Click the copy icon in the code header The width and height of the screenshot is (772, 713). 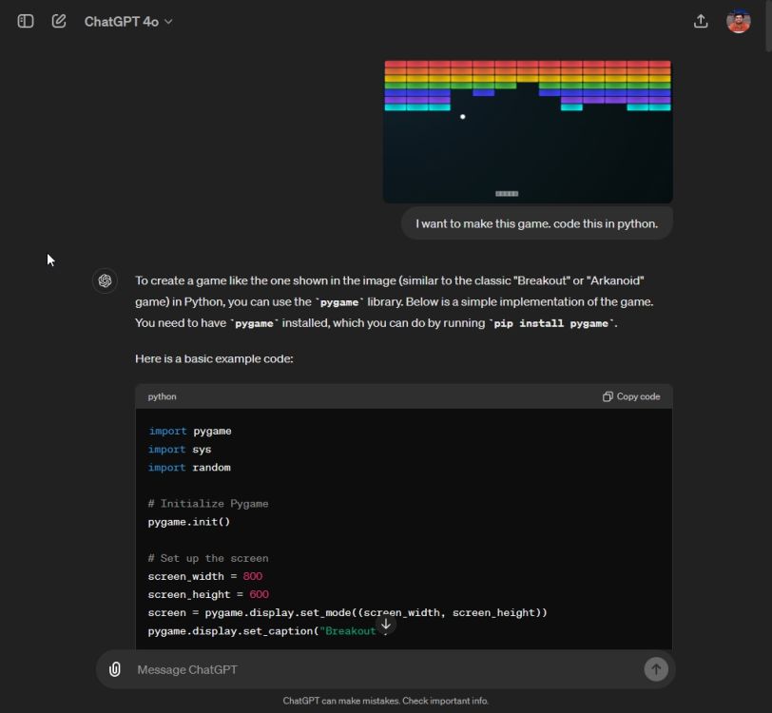click(607, 396)
